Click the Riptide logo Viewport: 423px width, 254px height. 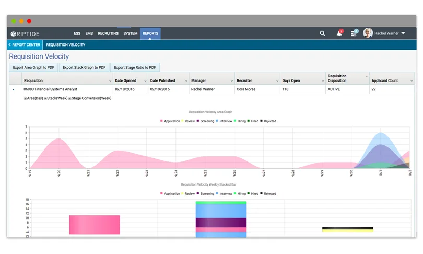[x=25, y=34]
